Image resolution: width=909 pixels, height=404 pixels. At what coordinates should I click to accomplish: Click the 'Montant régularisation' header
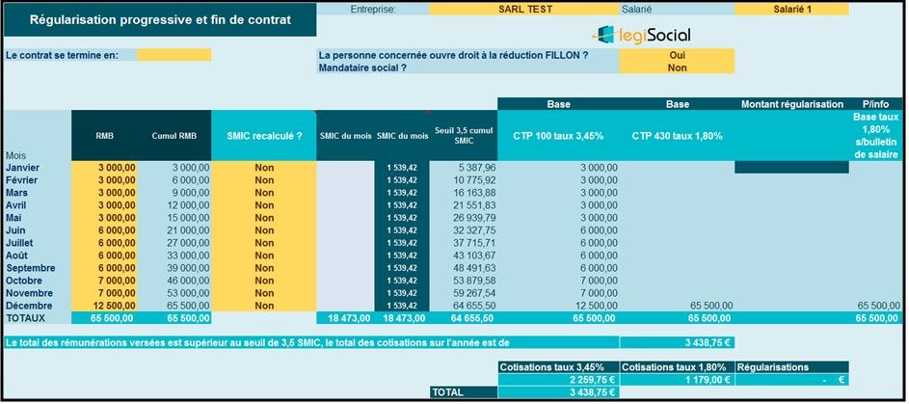tap(792, 104)
